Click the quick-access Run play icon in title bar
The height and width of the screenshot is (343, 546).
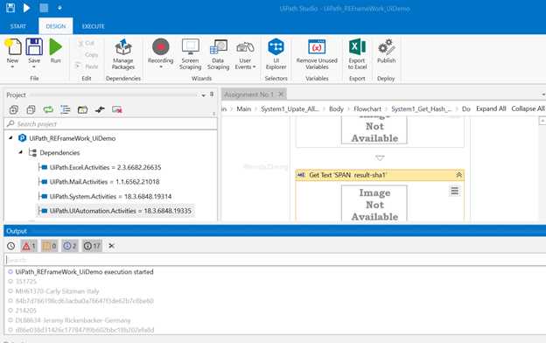[26, 8]
